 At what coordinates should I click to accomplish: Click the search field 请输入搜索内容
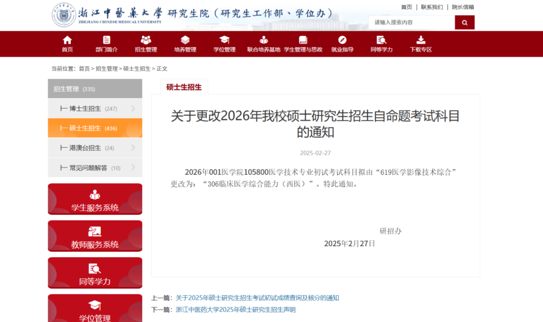click(412, 23)
